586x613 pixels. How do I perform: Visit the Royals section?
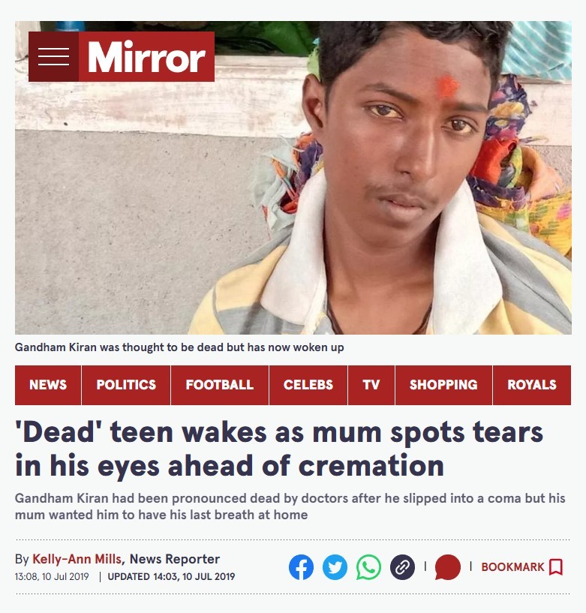point(532,385)
